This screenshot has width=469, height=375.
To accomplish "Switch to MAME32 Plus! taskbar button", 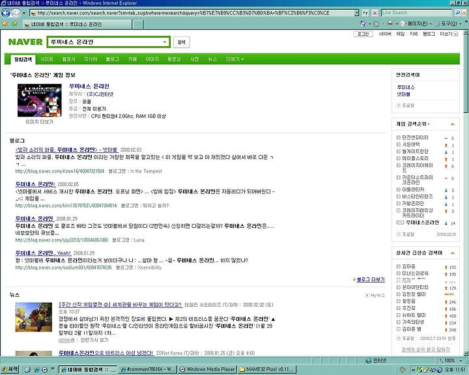I will point(267,369).
